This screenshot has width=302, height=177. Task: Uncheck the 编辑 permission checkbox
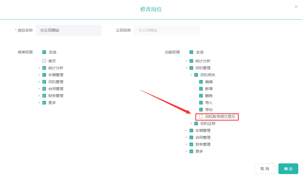[201, 82]
